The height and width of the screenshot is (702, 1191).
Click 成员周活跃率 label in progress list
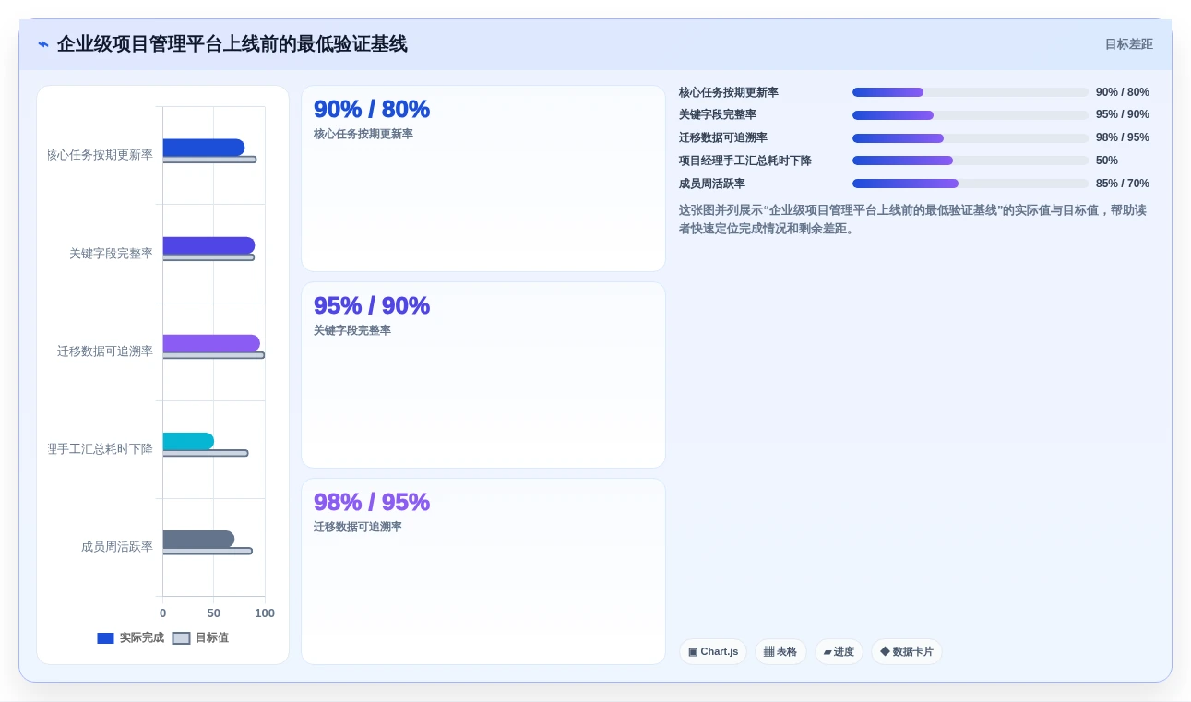coord(712,184)
